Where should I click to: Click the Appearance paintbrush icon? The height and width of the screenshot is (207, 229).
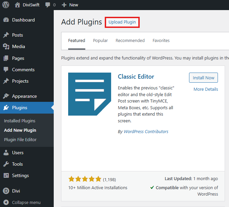pyautogui.click(x=6, y=96)
